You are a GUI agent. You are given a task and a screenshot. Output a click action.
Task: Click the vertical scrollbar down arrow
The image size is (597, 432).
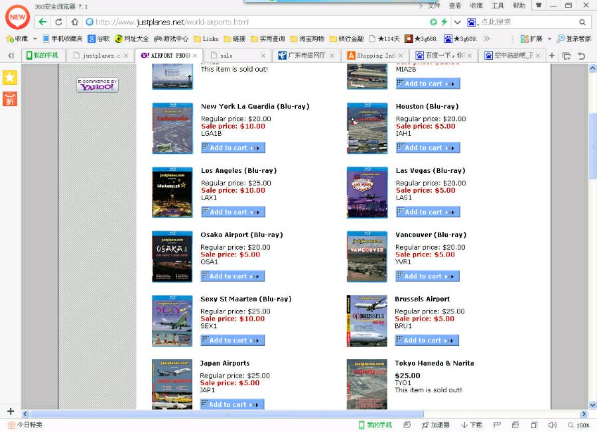click(593, 405)
